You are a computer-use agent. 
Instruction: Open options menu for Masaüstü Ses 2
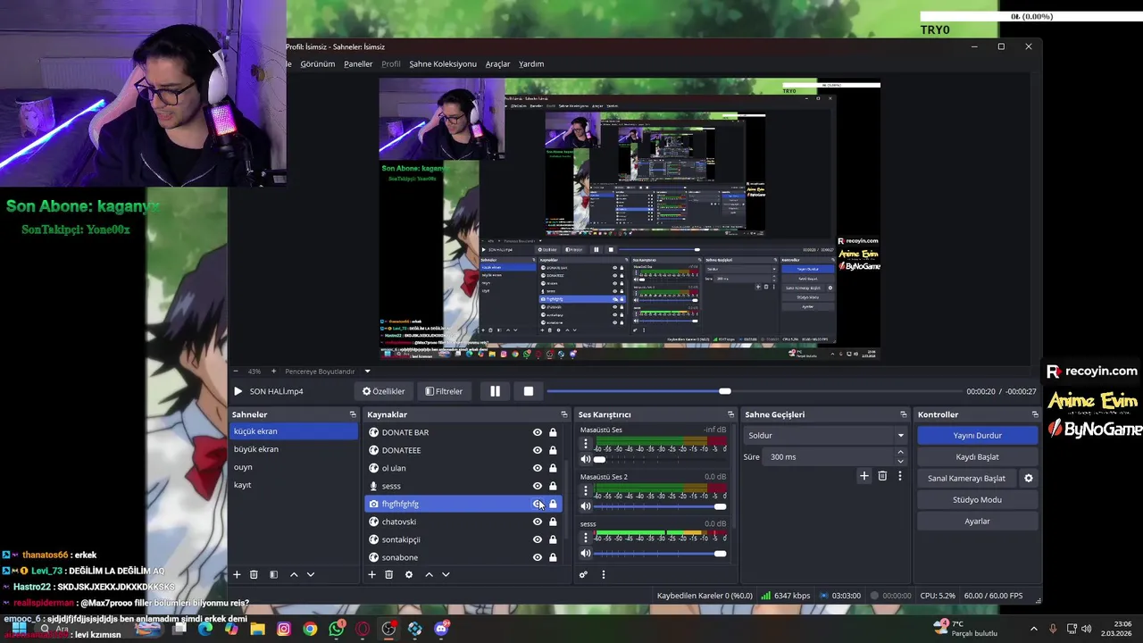pyautogui.click(x=586, y=490)
